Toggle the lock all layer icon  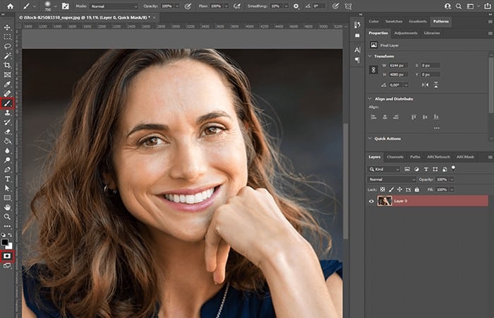(417, 189)
